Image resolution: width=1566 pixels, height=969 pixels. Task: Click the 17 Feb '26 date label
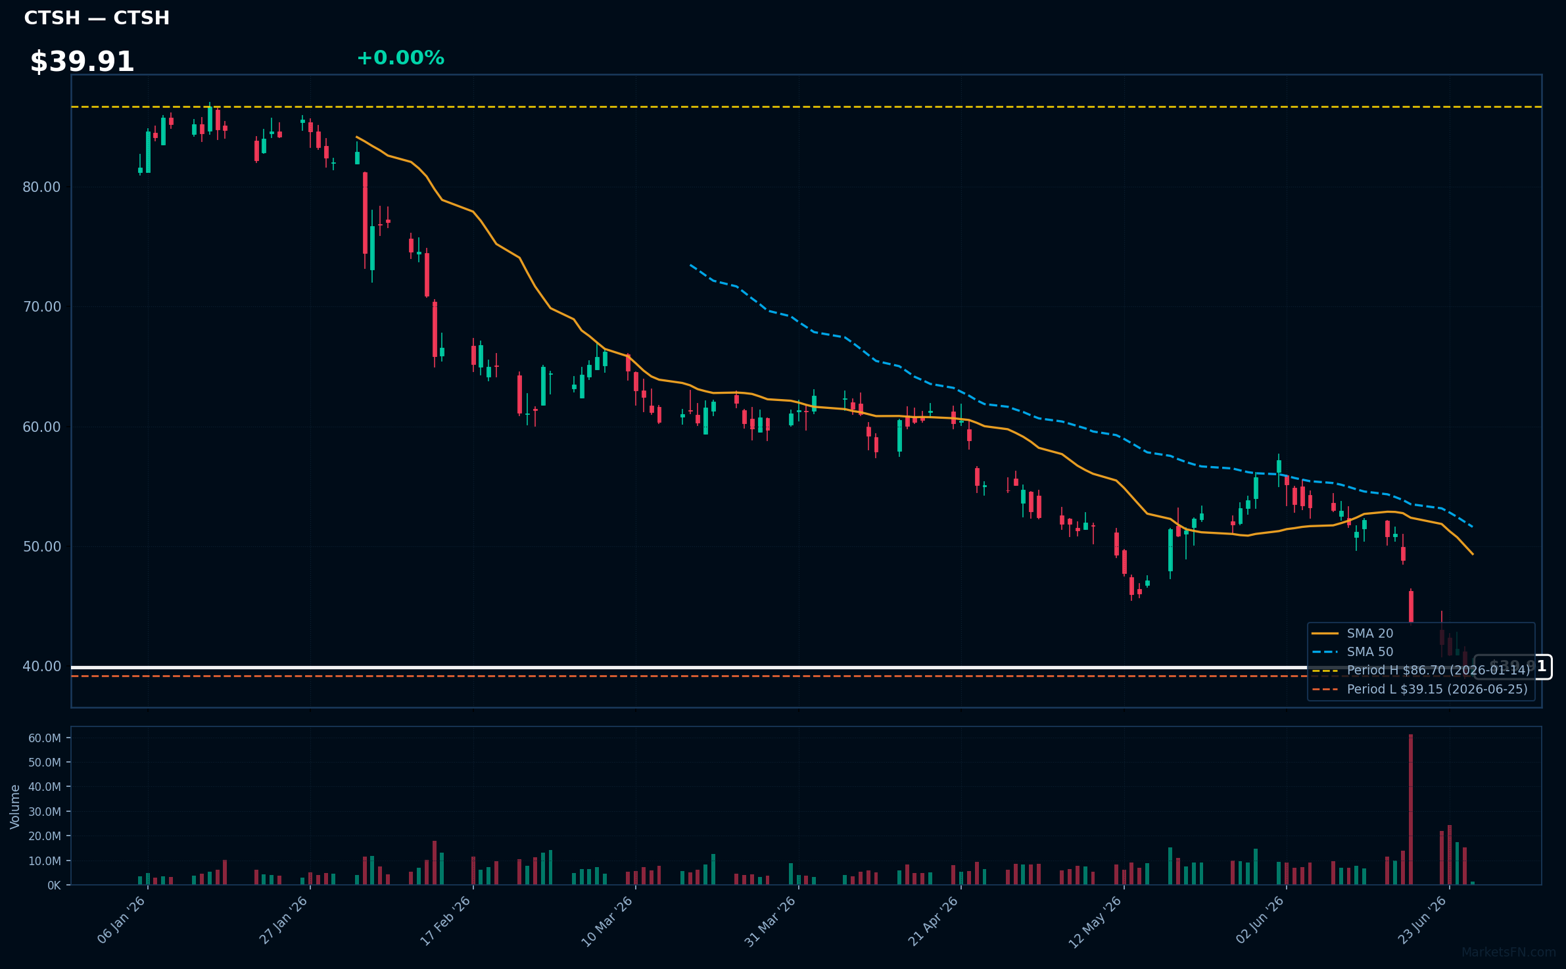(x=446, y=920)
